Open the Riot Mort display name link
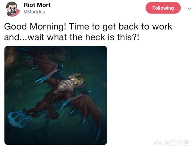This screenshot has height=149, width=193. (x=37, y=5)
